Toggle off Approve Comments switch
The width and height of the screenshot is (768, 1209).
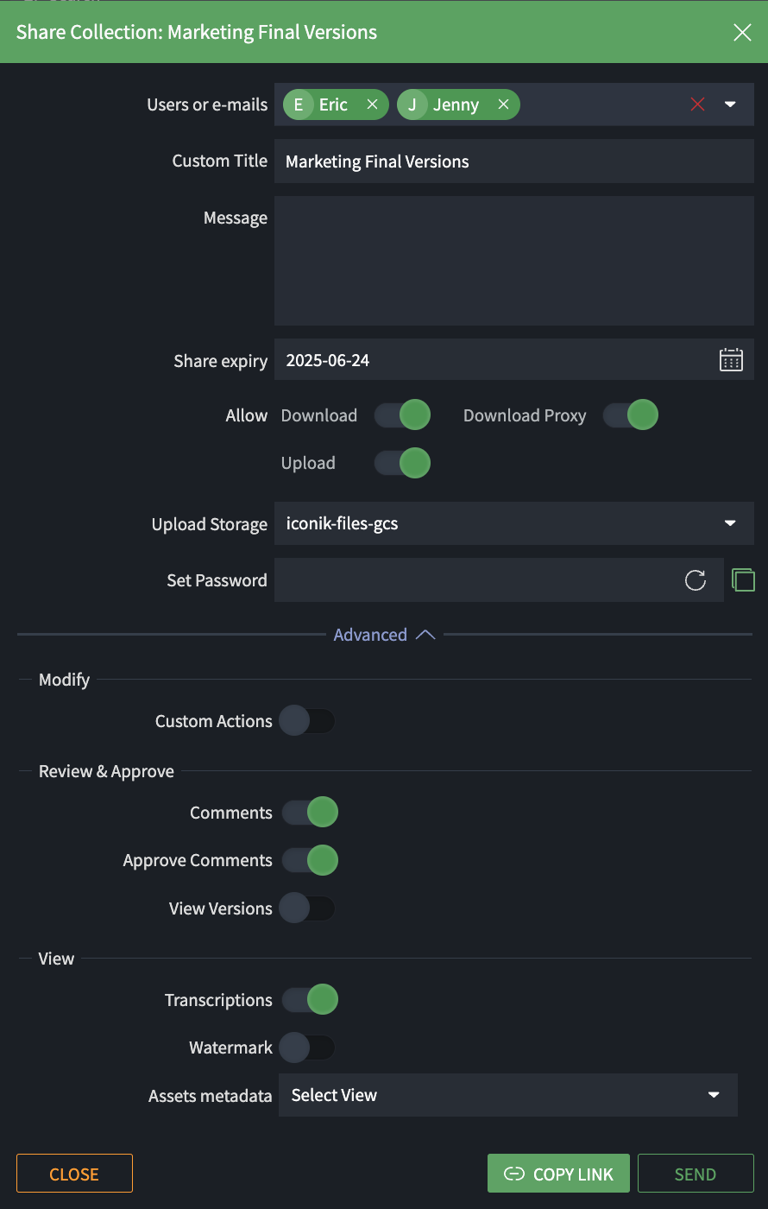coord(309,859)
